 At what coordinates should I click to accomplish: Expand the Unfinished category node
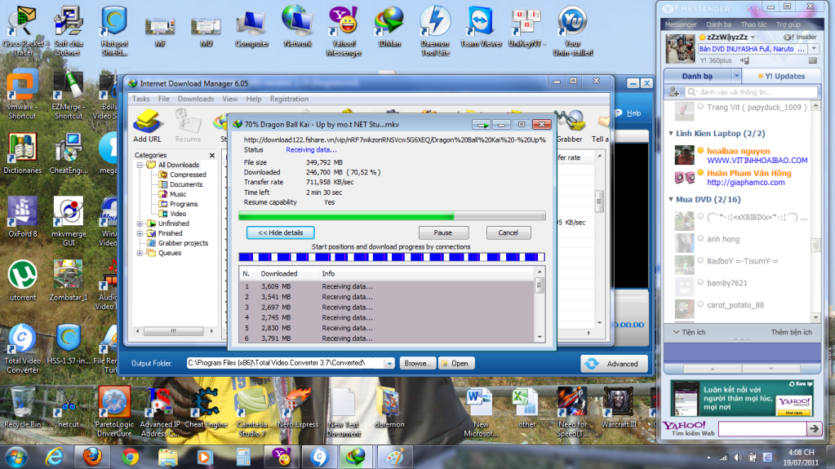pos(140,223)
